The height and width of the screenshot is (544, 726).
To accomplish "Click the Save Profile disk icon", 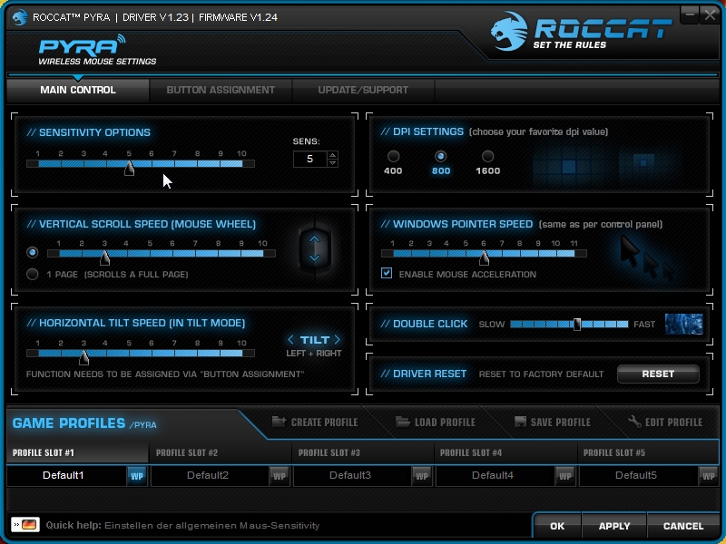I will point(520,422).
